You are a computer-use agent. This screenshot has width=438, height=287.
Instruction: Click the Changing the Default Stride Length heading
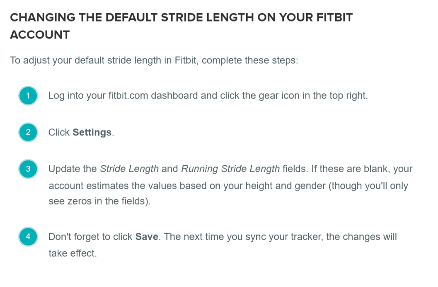pyautogui.click(x=181, y=18)
